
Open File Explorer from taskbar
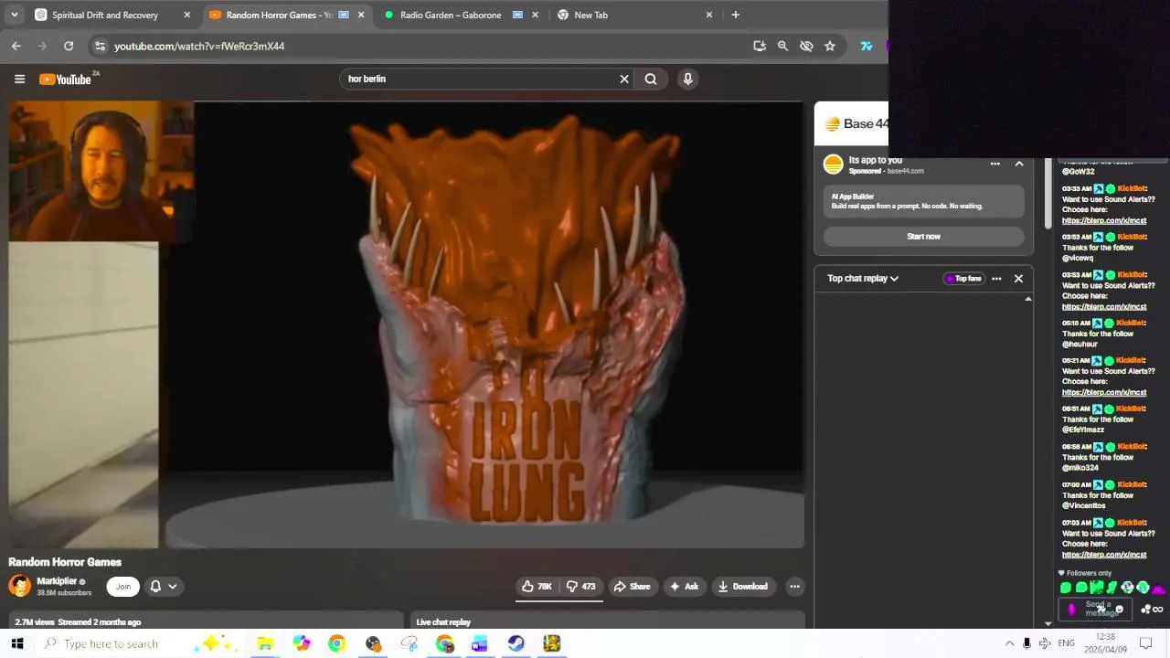point(265,643)
